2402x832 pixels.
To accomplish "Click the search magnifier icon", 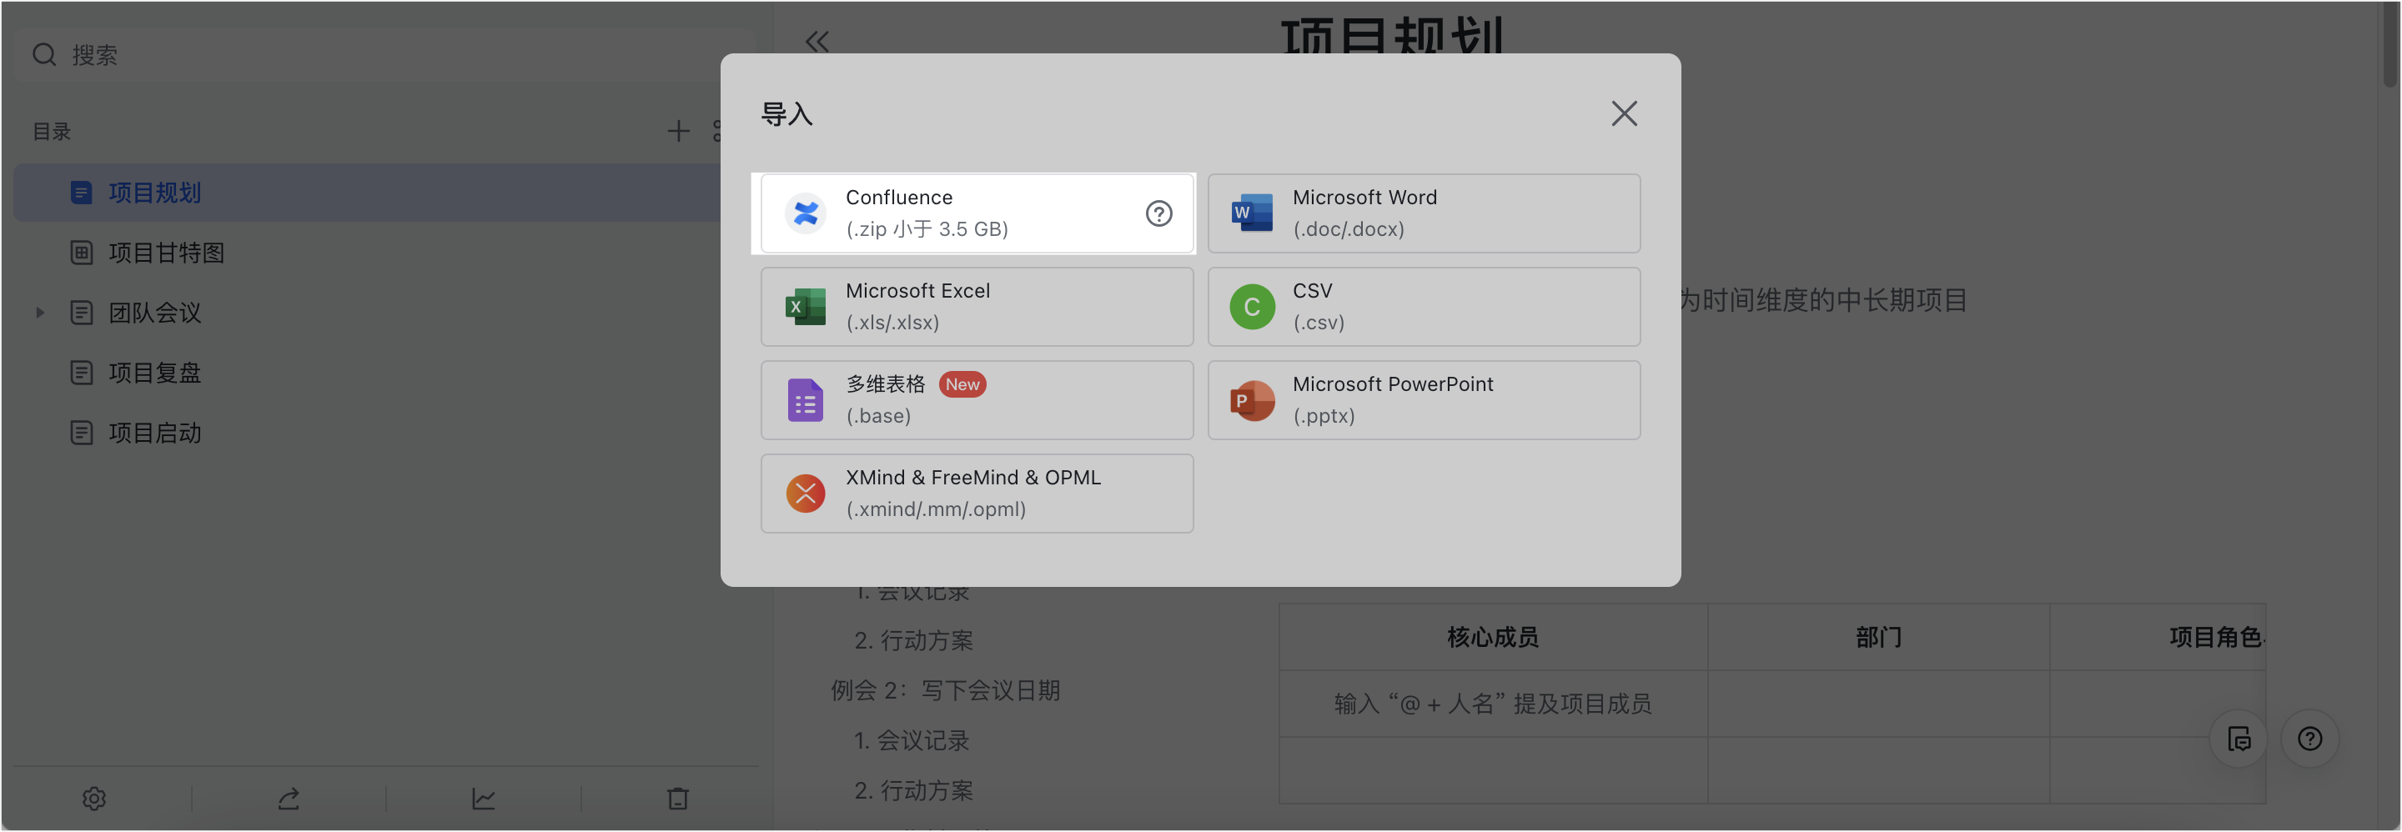I will click(44, 55).
